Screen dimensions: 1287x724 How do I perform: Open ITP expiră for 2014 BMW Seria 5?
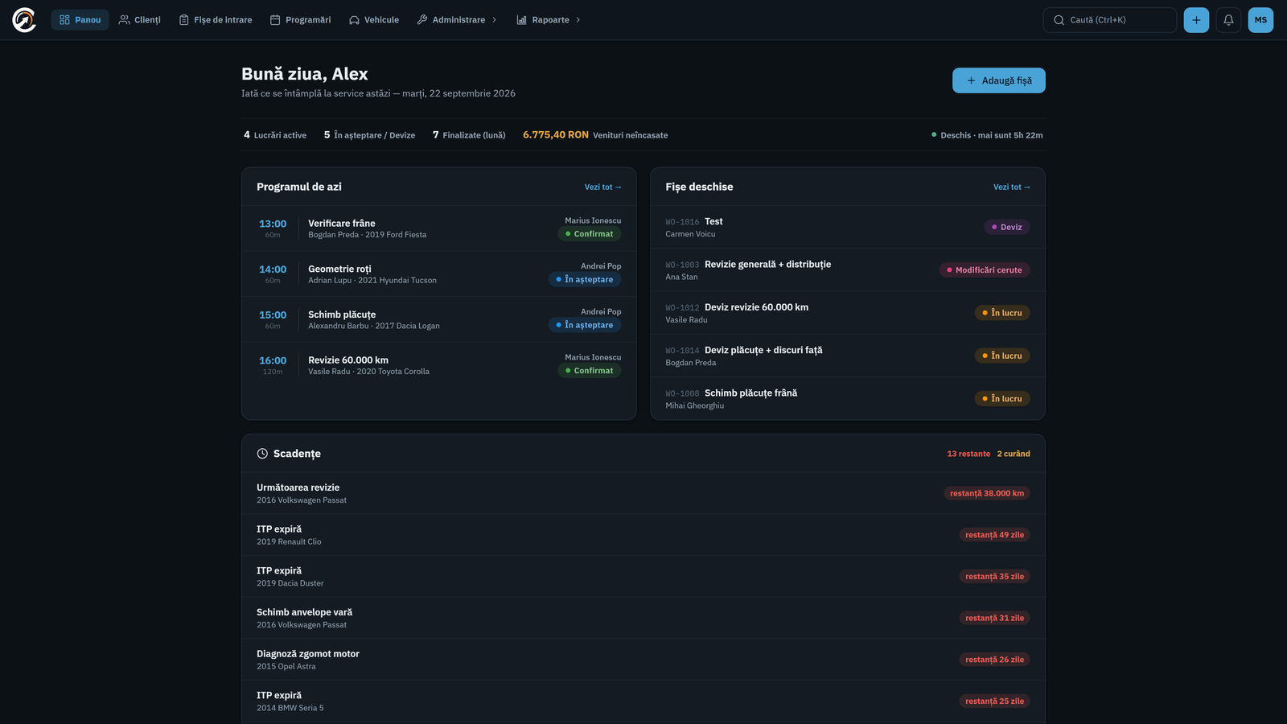coord(643,701)
